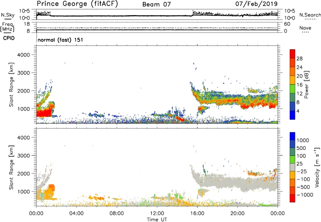This screenshot has height=222, width=321.
Task: Click the '24' label on the Power color bar
Action: 299,67
